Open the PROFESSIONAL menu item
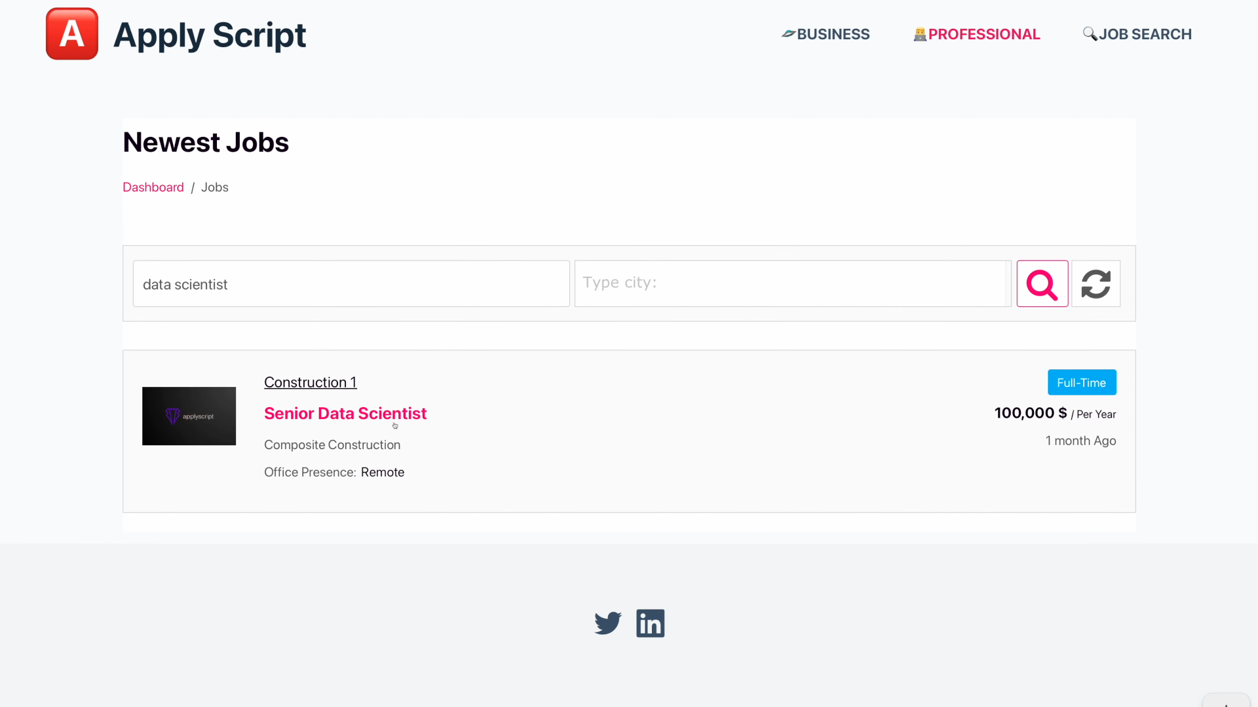This screenshot has height=707, width=1258. coord(977,34)
